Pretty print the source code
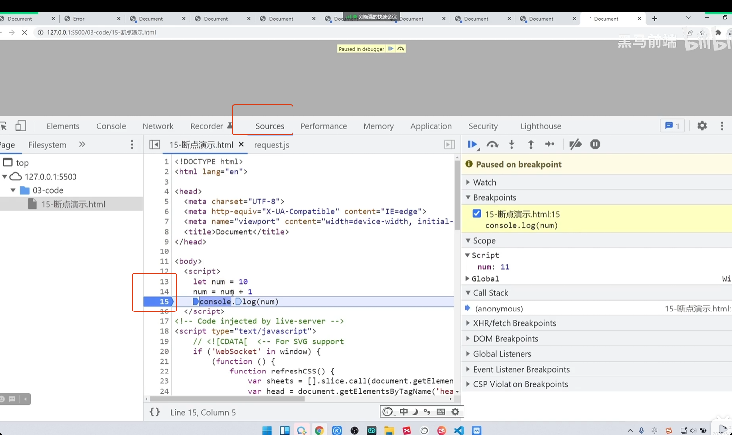Viewport: 732px width, 435px height. pos(155,412)
